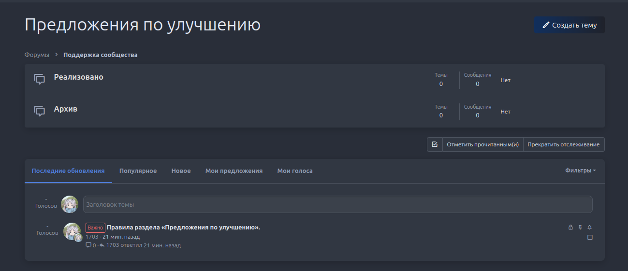Click the forum icon beside Реализовано

(x=40, y=79)
